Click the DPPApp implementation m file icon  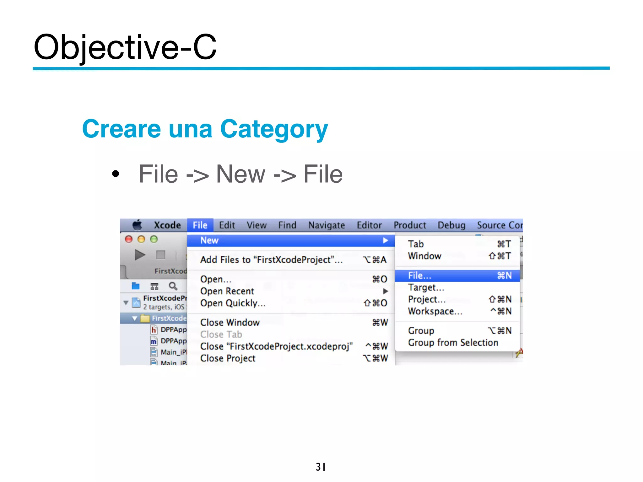point(154,341)
